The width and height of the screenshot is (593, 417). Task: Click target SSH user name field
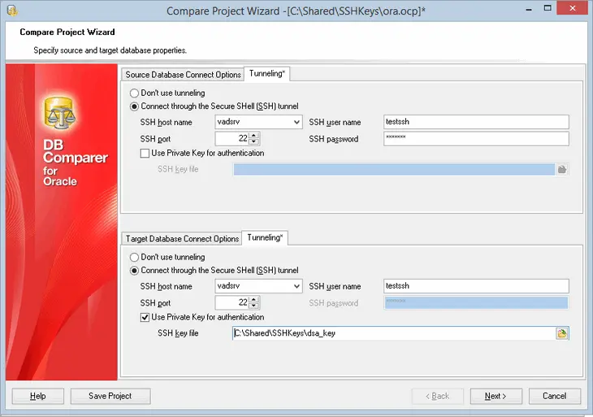pos(476,286)
